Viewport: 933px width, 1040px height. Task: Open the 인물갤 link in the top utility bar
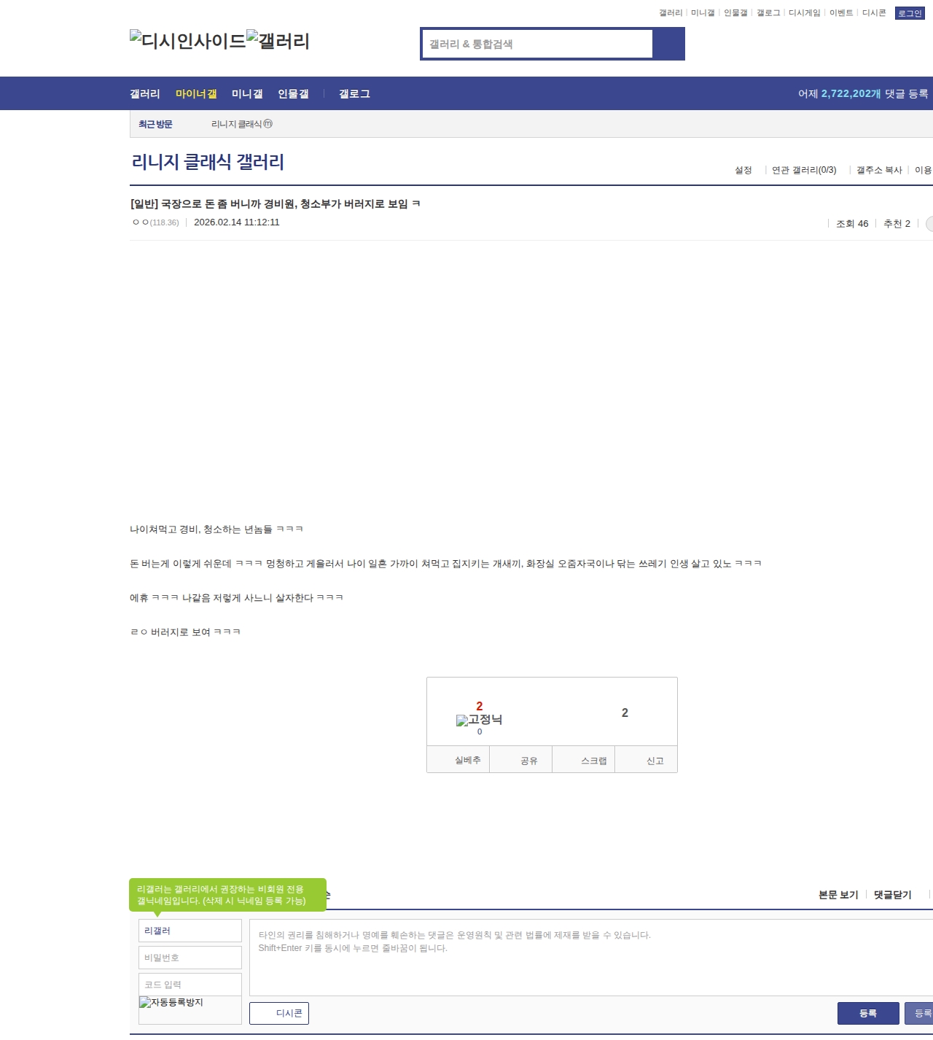click(x=735, y=13)
